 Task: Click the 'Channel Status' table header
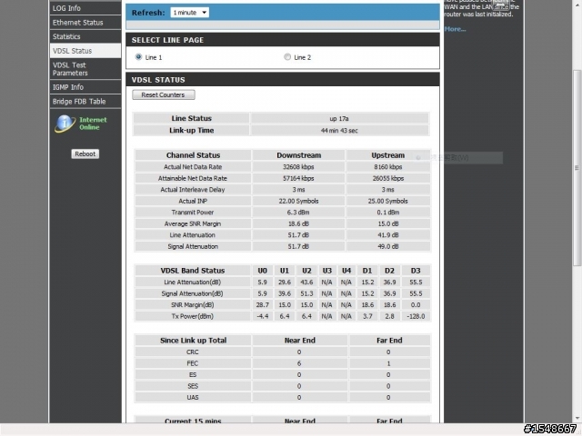pyautogui.click(x=193, y=155)
